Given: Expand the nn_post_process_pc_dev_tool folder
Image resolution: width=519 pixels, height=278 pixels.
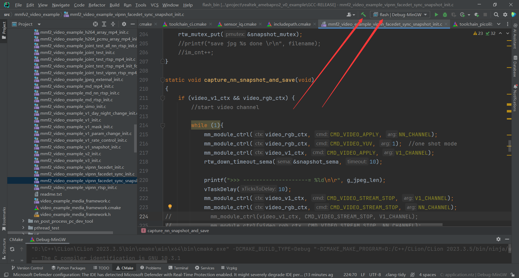Looking at the screenshot, I should coord(23,221).
